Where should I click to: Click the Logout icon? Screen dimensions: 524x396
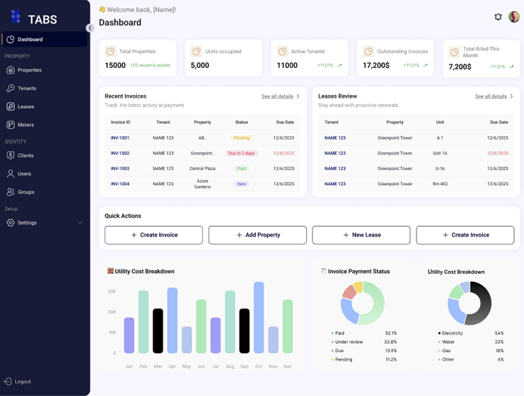(x=8, y=381)
